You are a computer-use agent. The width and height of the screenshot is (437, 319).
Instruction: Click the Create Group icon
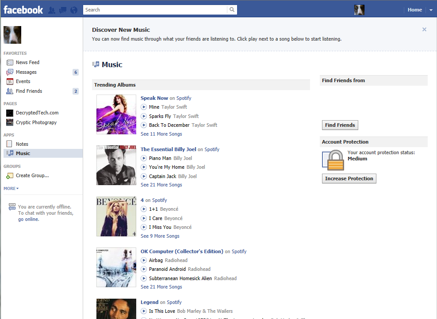click(x=10, y=176)
